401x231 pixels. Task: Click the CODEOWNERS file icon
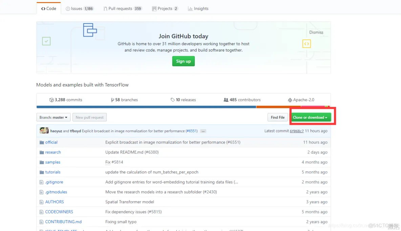click(41, 212)
